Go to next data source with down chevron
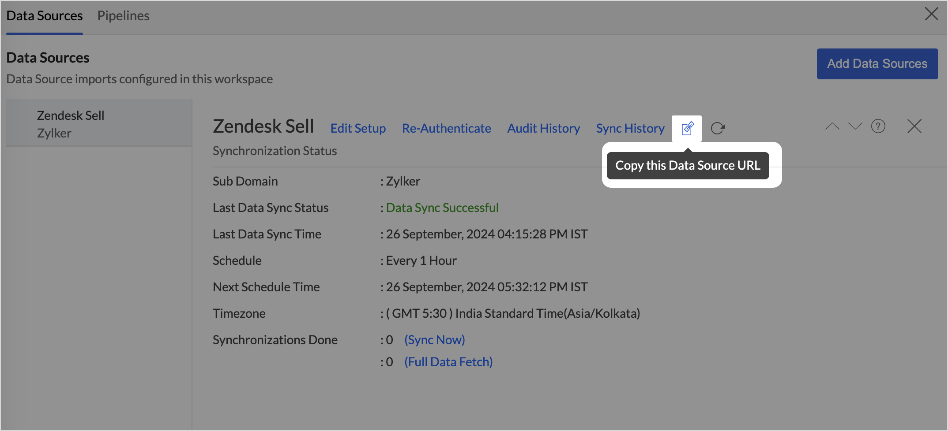The height and width of the screenshot is (431, 948). 855,126
